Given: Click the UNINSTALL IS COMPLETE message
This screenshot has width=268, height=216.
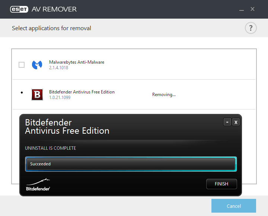Looking at the screenshot, I should point(50,148).
